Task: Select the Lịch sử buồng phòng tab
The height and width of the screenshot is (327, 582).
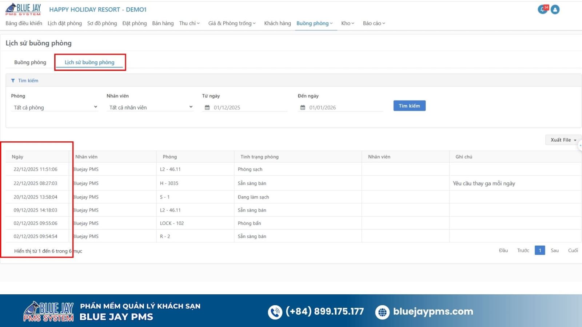Action: (89, 62)
